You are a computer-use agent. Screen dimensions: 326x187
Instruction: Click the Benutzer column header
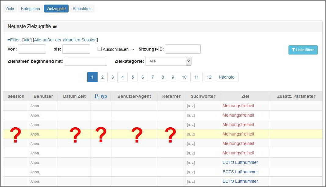[43, 96]
